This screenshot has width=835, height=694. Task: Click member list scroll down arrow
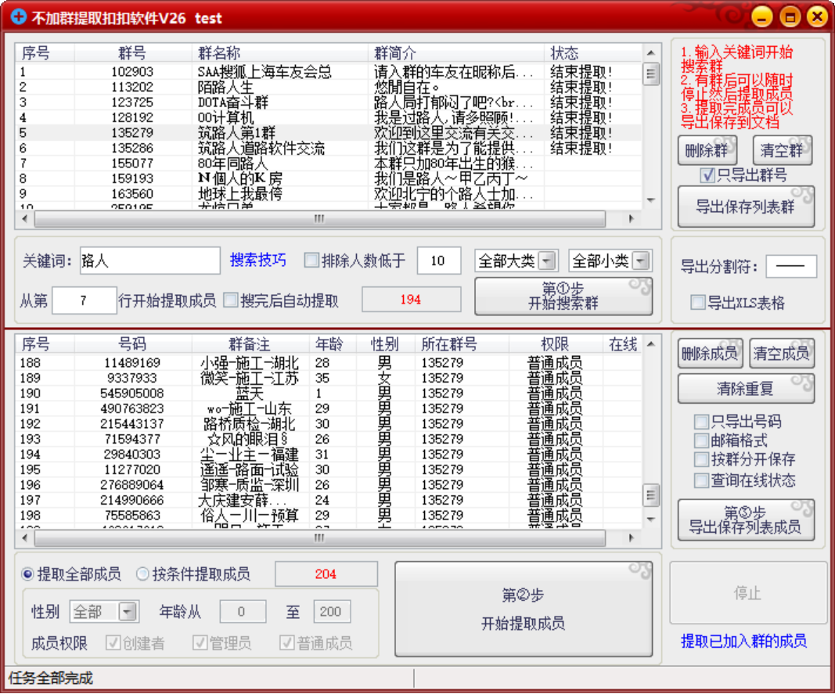click(651, 520)
